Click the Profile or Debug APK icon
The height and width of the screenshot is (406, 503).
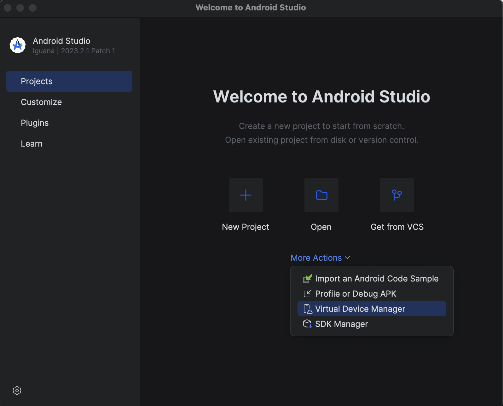(x=307, y=294)
